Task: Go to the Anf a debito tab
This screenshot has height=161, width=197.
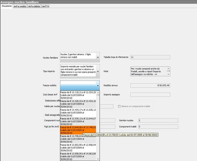Action: (x=34, y=6)
